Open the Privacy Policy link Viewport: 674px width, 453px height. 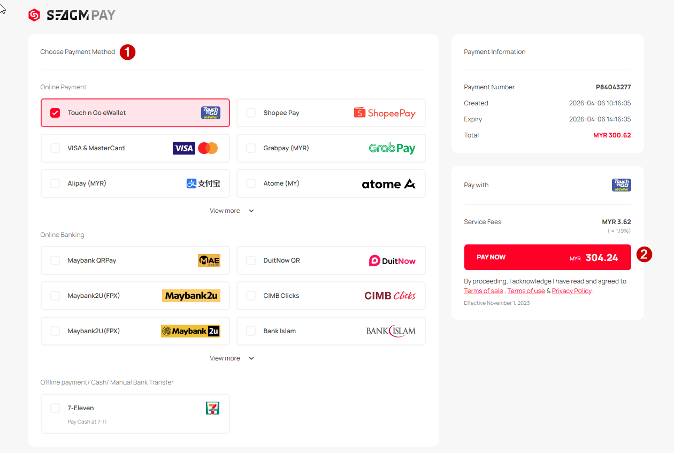571,291
